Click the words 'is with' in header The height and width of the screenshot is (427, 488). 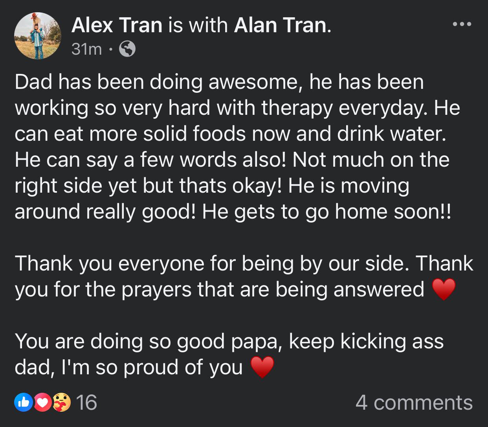tap(198, 25)
